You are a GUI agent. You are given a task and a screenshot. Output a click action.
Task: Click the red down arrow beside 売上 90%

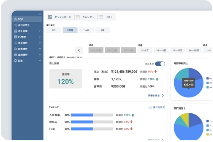[x=156, y=71]
